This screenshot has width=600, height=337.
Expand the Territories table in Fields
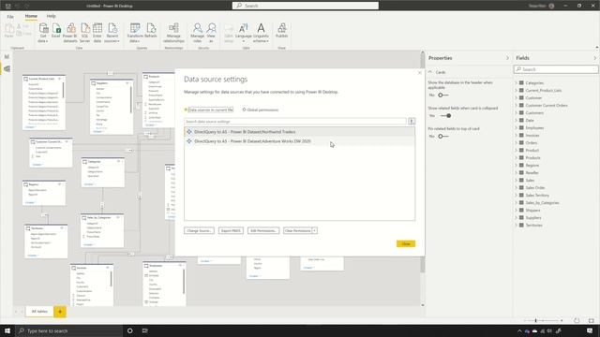[x=517, y=225]
